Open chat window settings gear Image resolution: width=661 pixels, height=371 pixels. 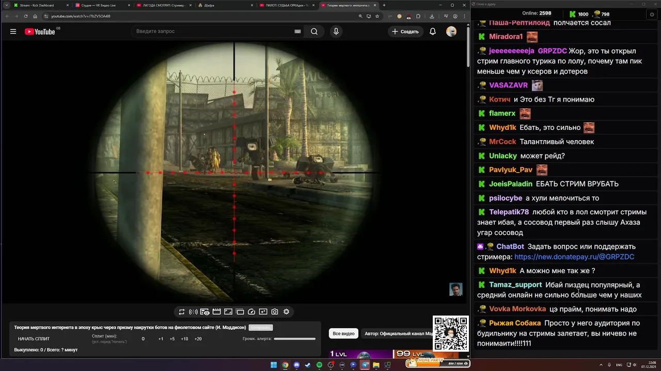point(652,14)
